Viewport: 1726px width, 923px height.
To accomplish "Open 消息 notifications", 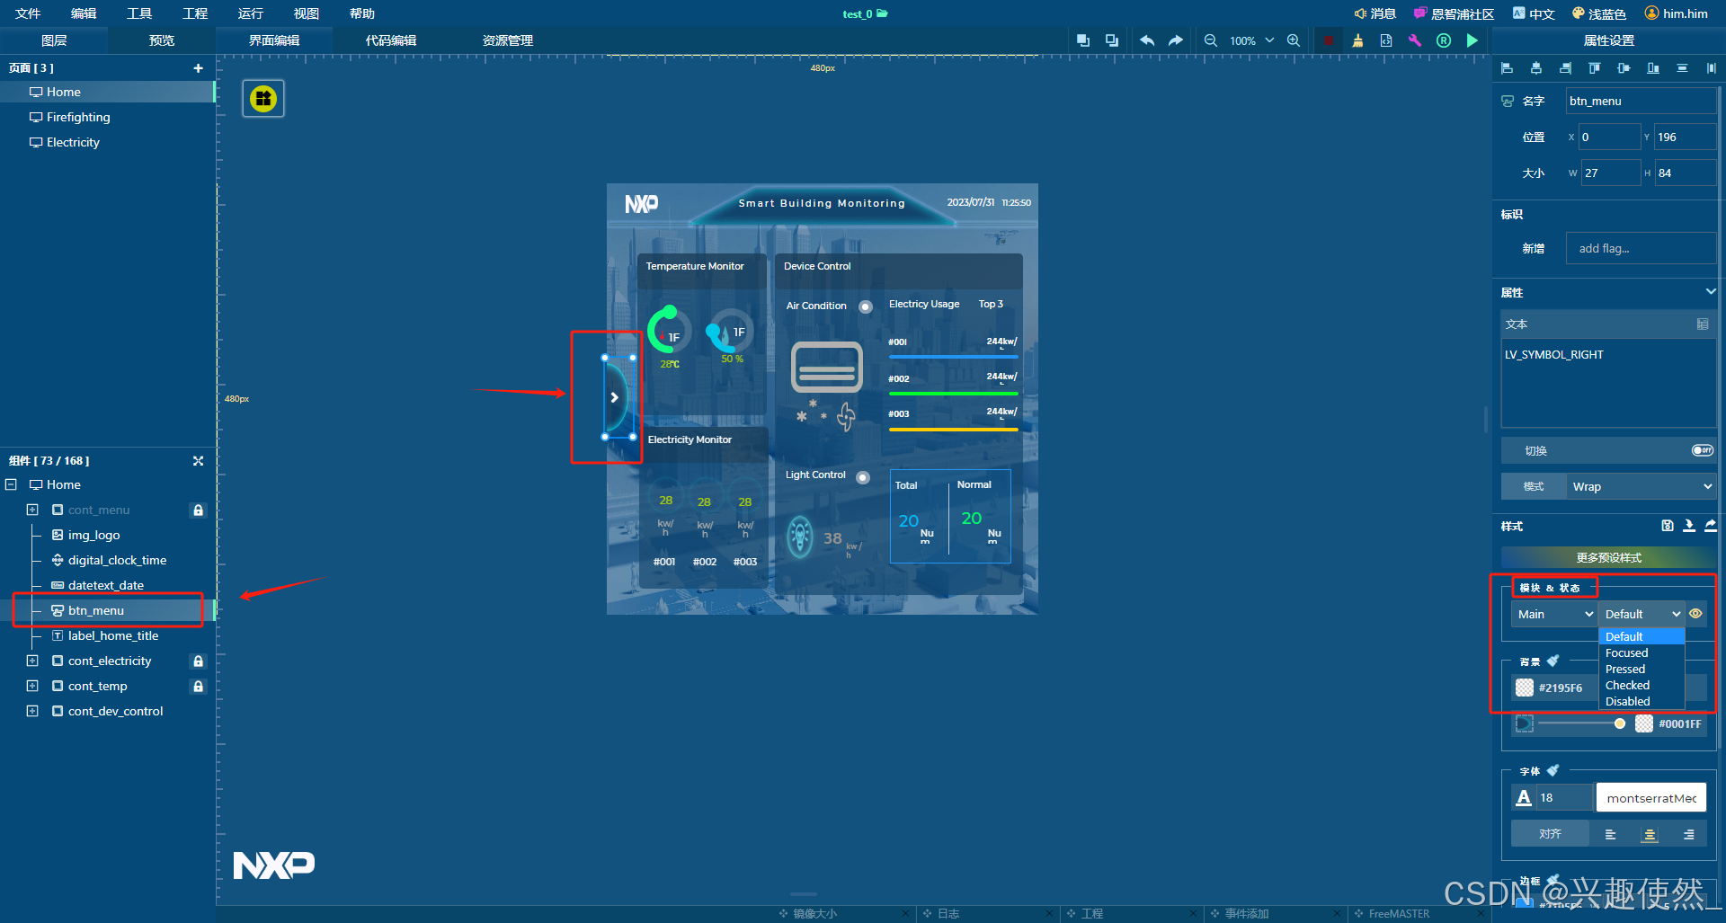I will click(x=1375, y=13).
